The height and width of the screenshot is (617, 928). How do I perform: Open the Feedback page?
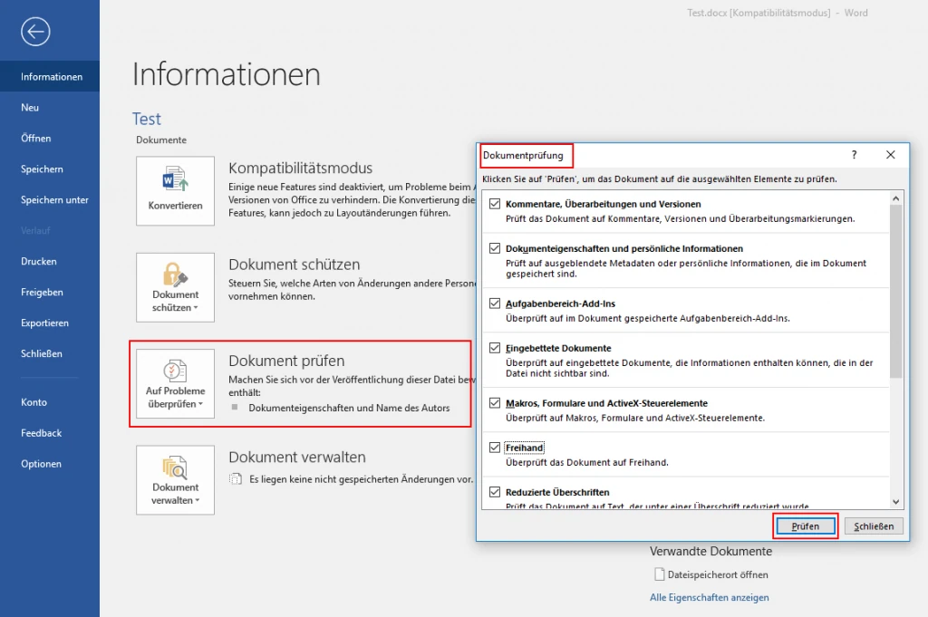pos(50,433)
